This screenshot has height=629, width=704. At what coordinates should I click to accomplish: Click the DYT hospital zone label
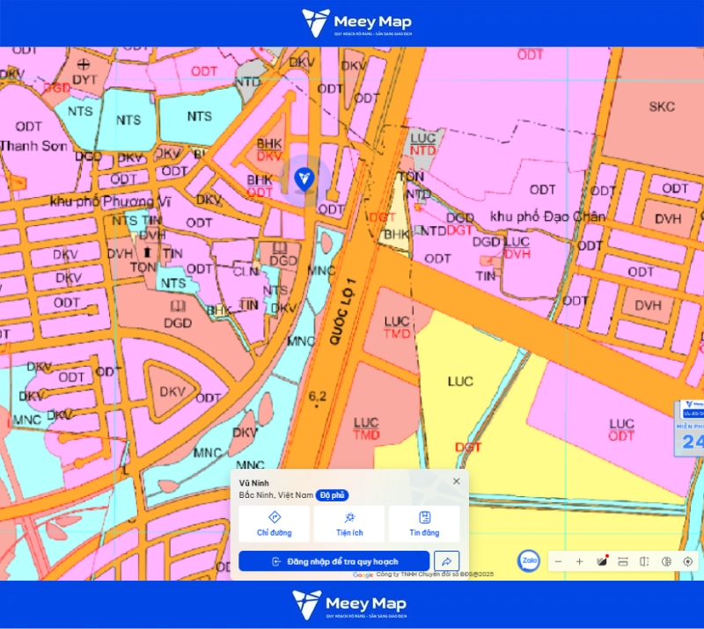pyautogui.click(x=84, y=80)
